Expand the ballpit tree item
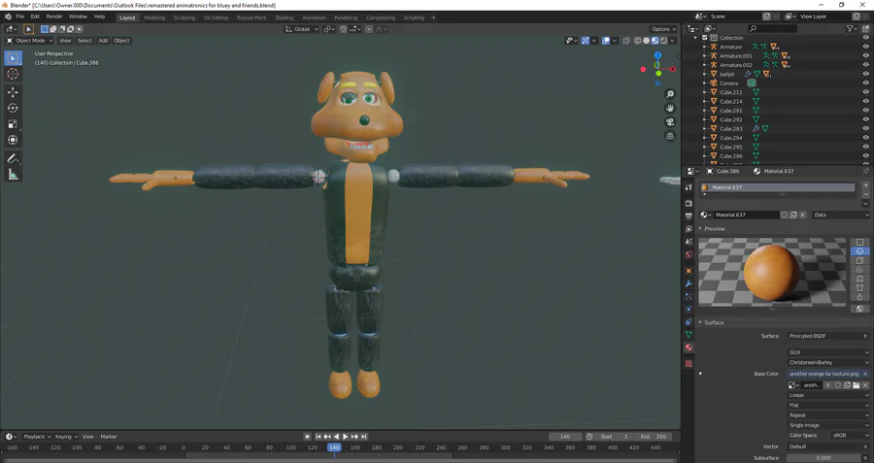 (x=705, y=74)
